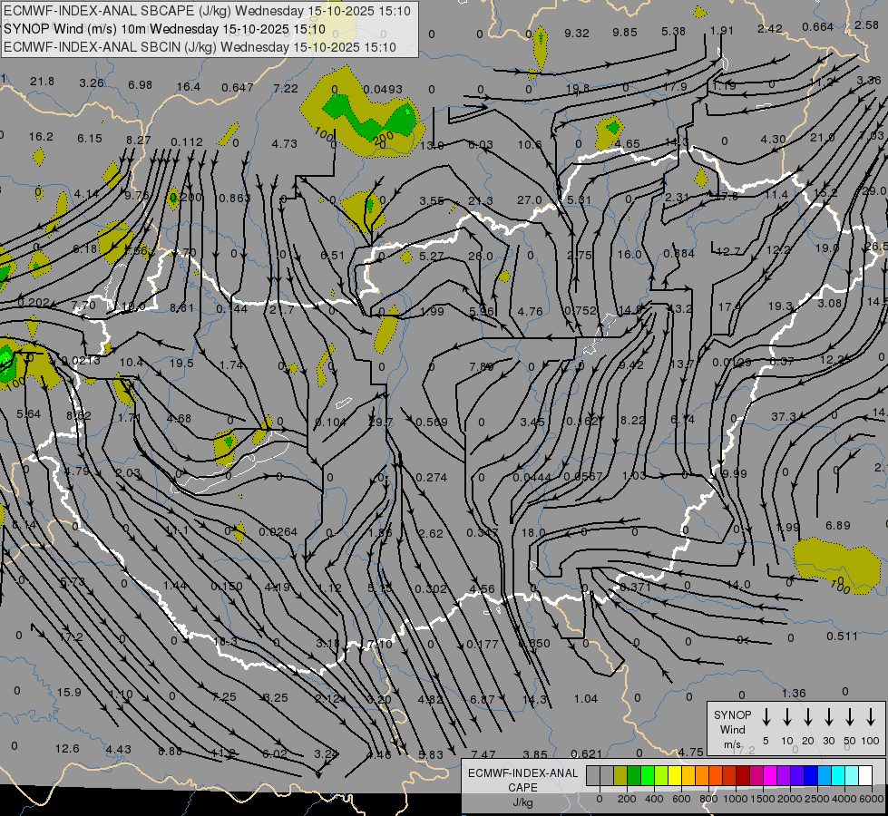Click the map value 0.621
Image resolution: width=888 pixels, height=816 pixels.
(586, 753)
